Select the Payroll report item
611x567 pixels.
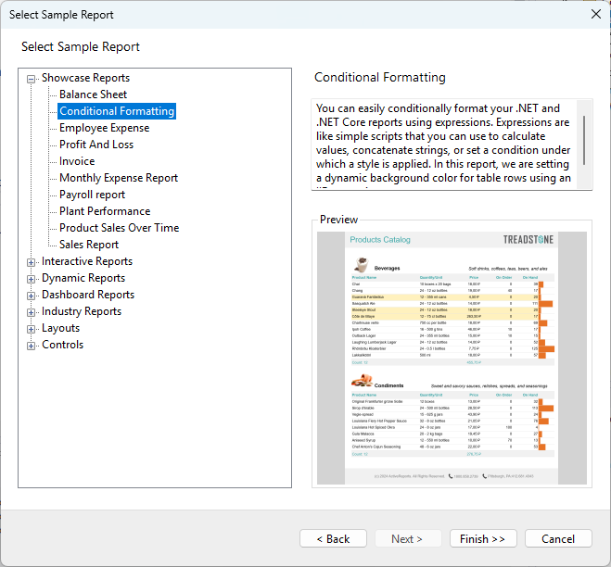tap(92, 195)
